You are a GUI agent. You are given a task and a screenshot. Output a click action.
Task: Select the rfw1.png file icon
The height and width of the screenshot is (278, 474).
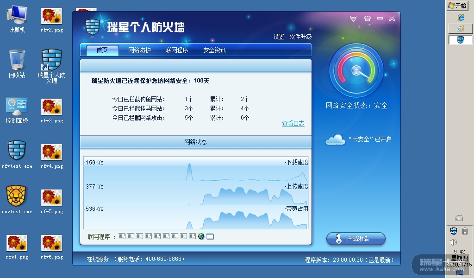[x=17, y=246]
